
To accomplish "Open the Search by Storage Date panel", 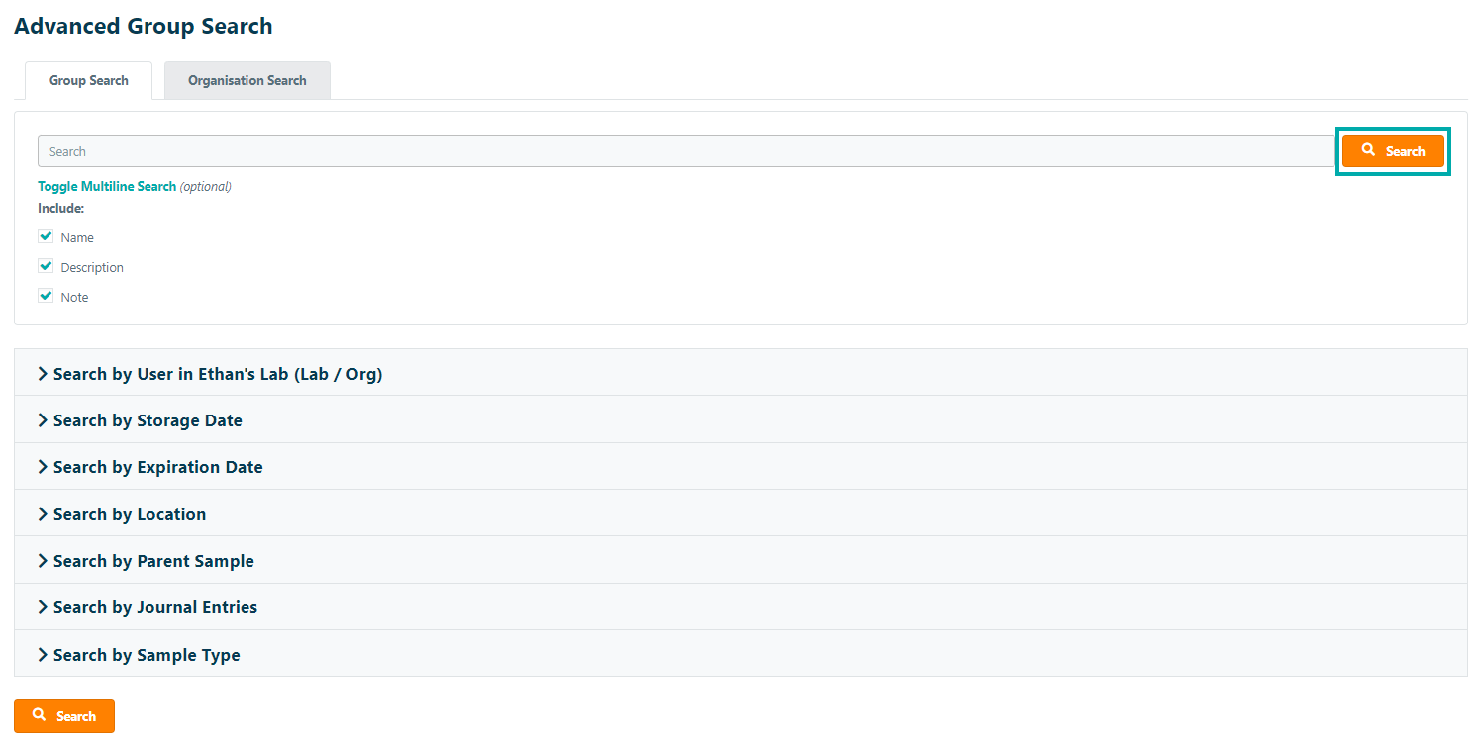I will pyautogui.click(x=148, y=420).
